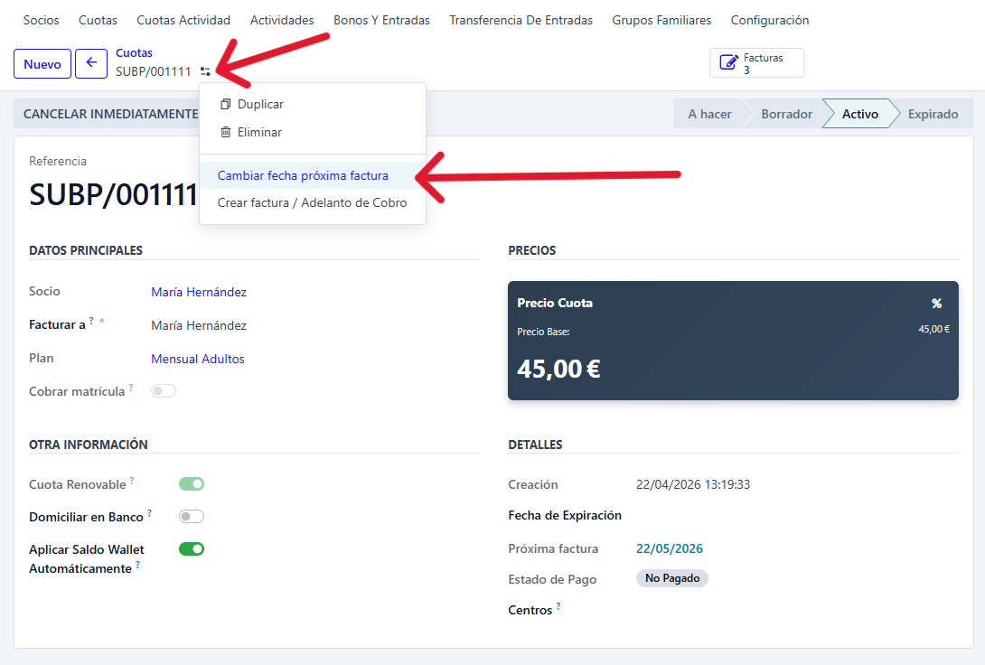Disable Aplicar Saldo Wallet Automáticamente toggle
Viewport: 985px width, 665px height.
[192, 548]
